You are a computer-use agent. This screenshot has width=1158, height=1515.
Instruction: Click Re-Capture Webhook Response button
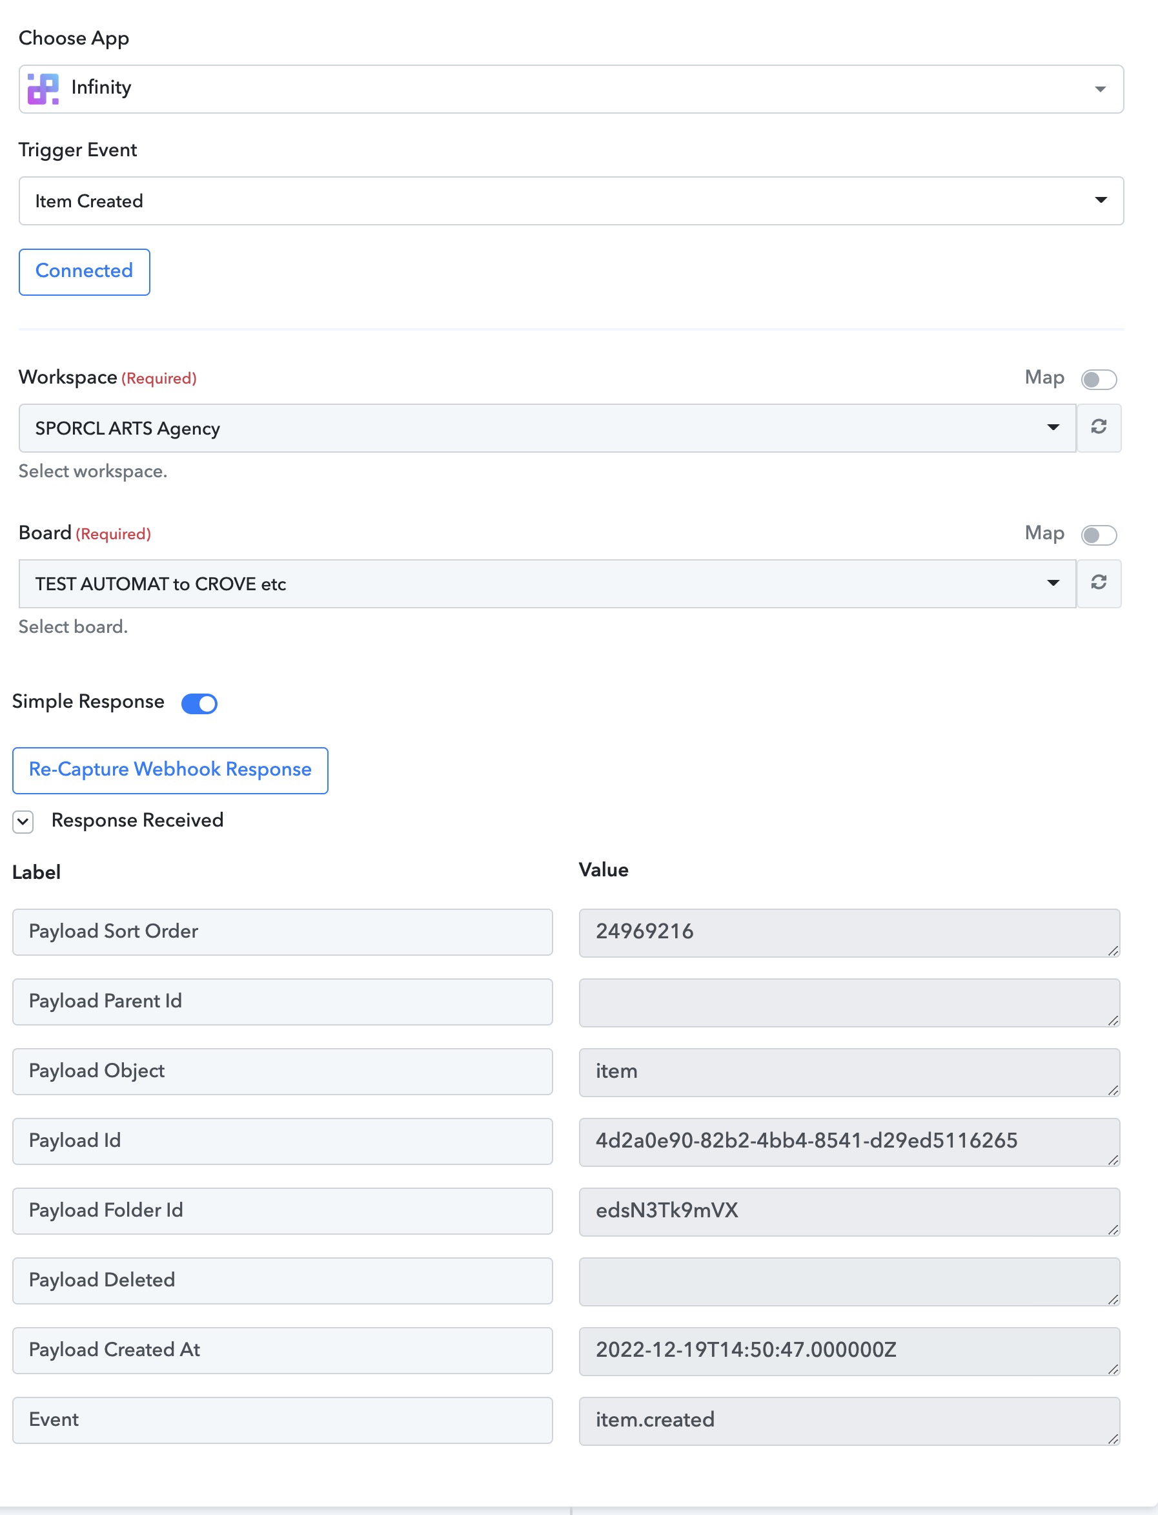170,770
